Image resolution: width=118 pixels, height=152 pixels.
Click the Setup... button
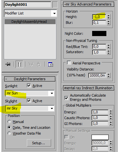[39, 143]
